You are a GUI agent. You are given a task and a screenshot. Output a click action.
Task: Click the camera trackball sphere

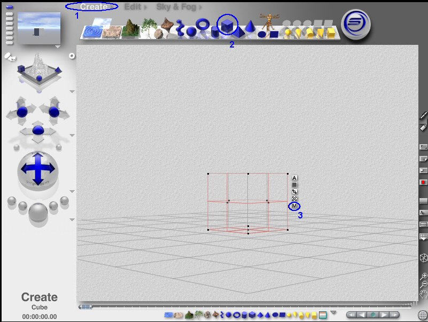pyautogui.click(x=38, y=171)
